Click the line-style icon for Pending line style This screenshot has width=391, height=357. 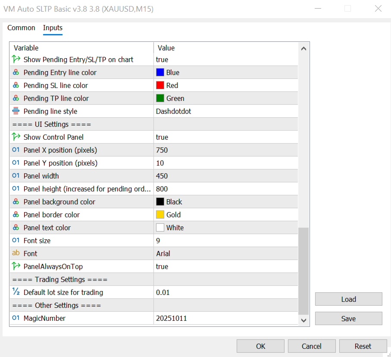(x=16, y=111)
